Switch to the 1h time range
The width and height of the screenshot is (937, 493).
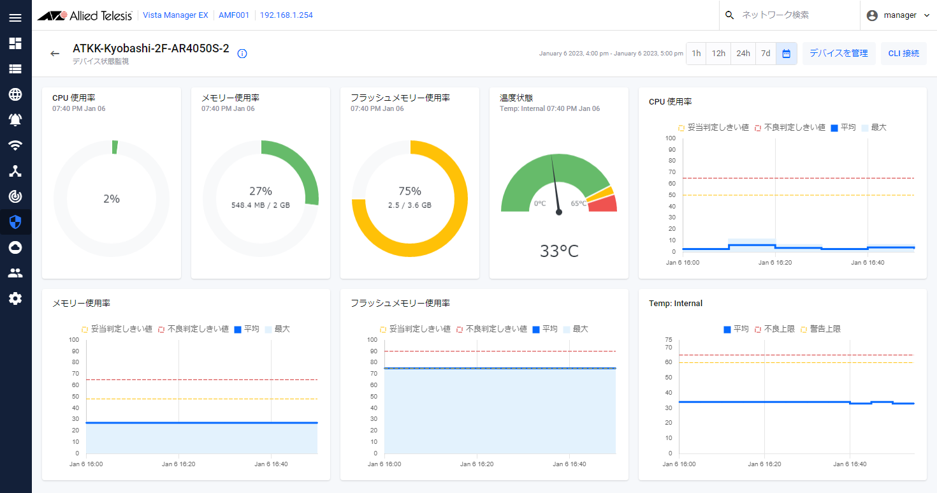[696, 54]
